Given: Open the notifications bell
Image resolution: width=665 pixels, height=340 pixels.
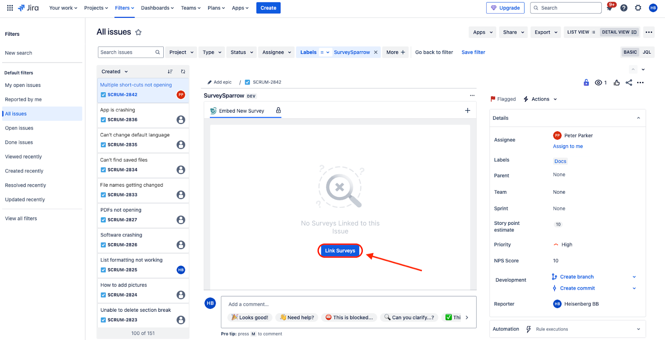Looking at the screenshot, I should click(609, 8).
